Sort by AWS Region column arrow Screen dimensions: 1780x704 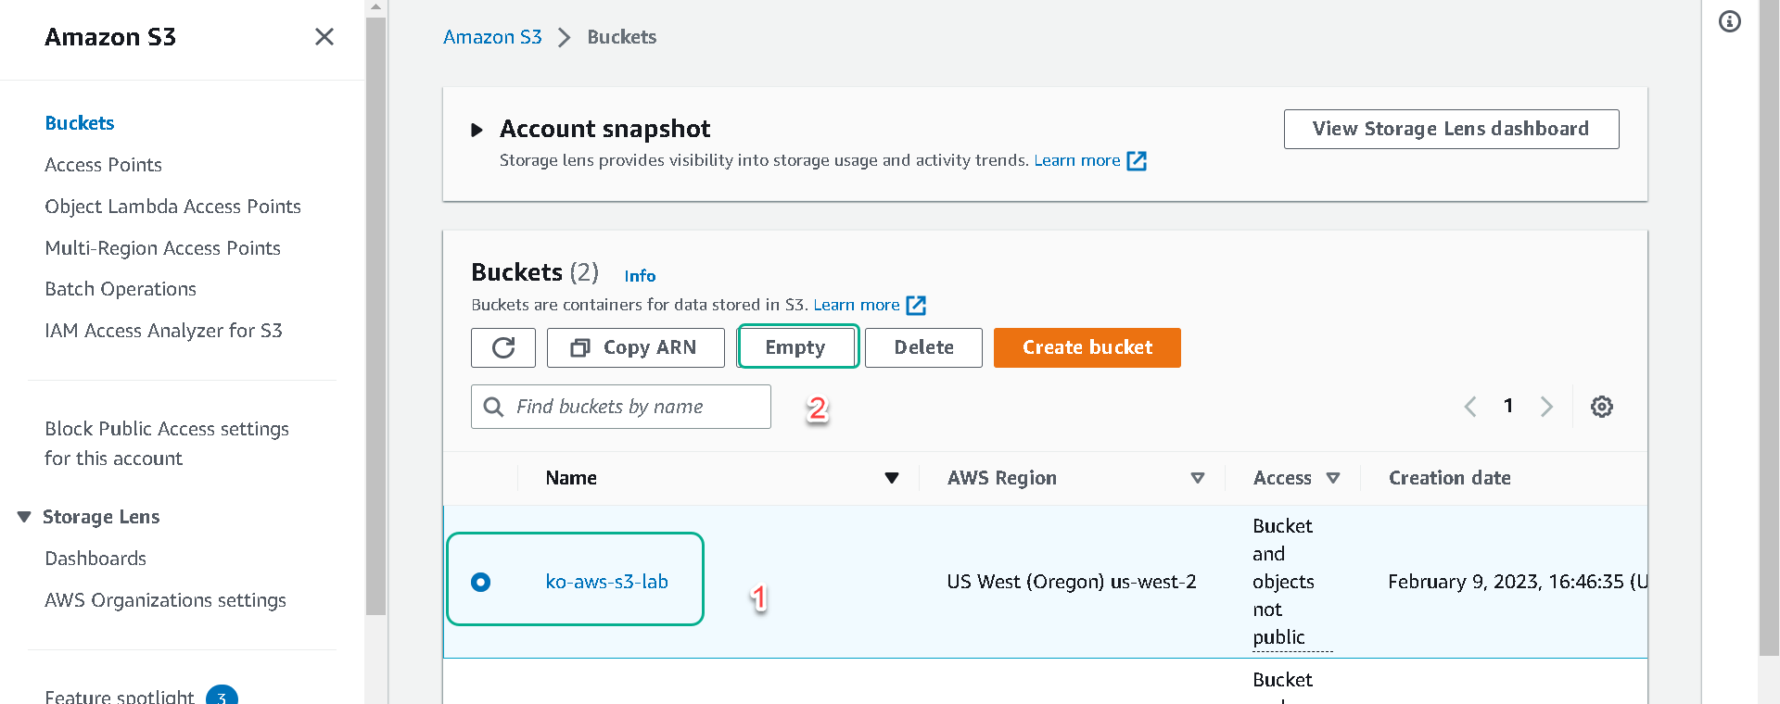(1198, 478)
